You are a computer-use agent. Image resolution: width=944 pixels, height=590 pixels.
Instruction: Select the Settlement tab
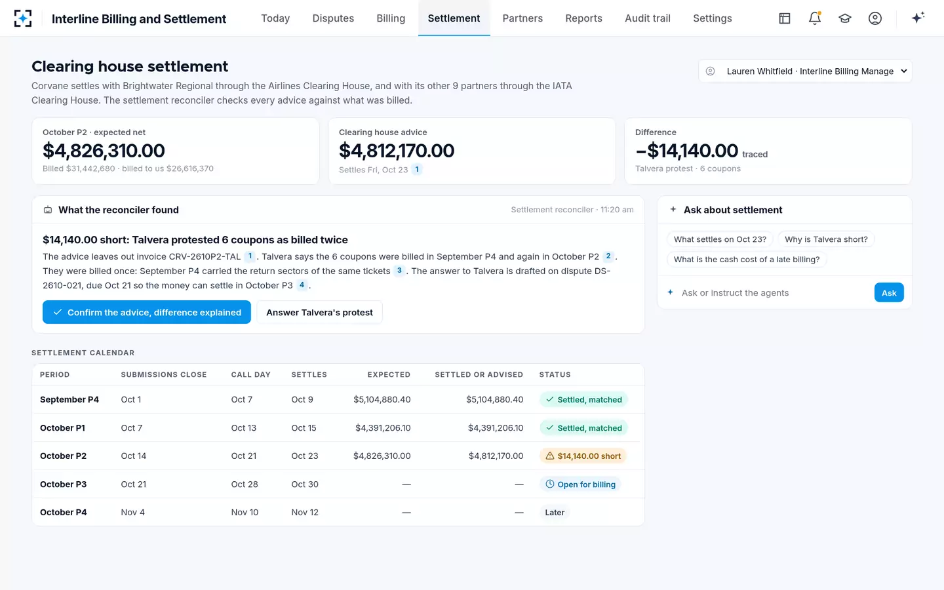454,18
